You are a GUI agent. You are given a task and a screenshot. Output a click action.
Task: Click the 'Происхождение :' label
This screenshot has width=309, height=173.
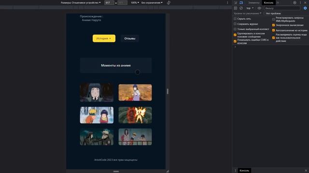[91, 16]
